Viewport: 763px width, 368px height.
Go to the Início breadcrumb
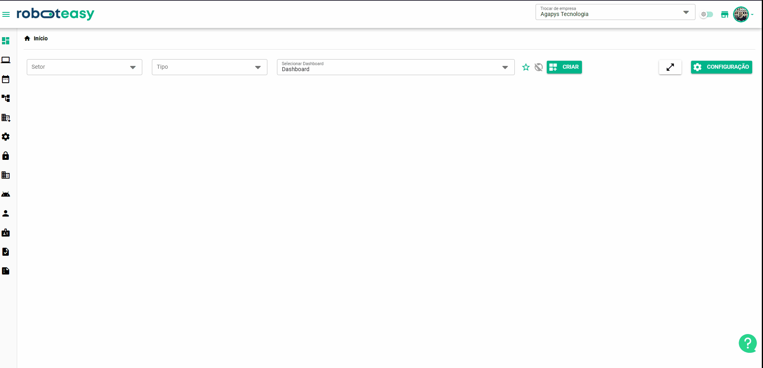40,38
